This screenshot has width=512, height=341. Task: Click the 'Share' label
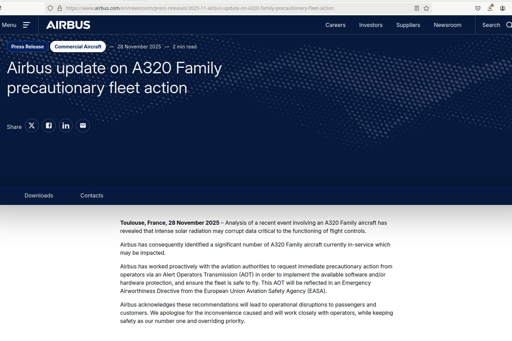click(x=14, y=127)
